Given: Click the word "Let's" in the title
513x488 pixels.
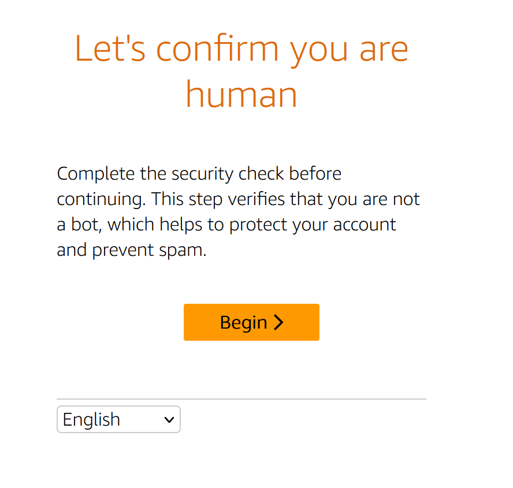Looking at the screenshot, I should point(110,49).
